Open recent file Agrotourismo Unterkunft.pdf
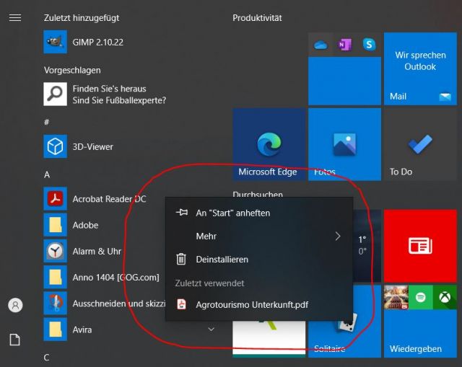This screenshot has height=367, width=462. click(x=259, y=304)
